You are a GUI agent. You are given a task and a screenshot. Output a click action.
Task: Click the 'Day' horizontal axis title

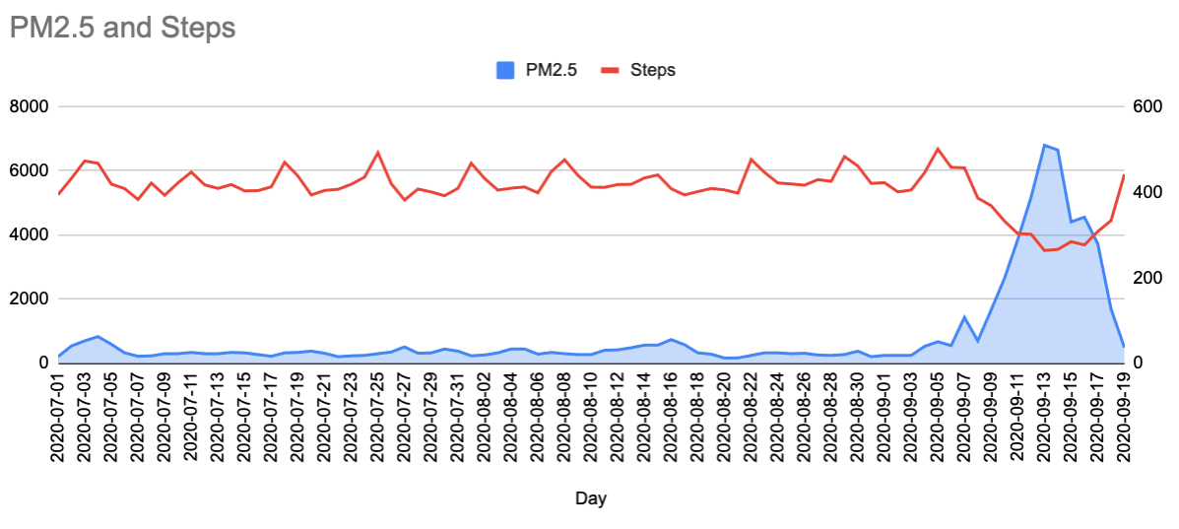(x=591, y=499)
